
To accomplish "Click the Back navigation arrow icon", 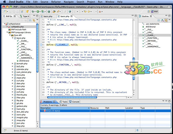I will coord(89,12).
